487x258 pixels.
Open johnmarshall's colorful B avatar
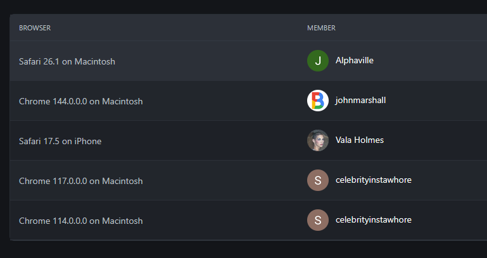(317, 101)
